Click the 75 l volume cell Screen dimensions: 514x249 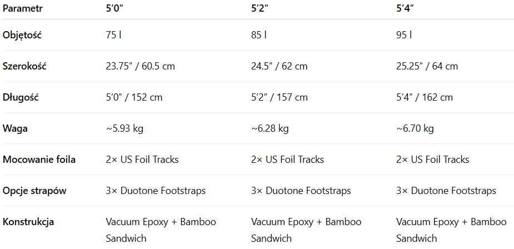[x=113, y=35]
